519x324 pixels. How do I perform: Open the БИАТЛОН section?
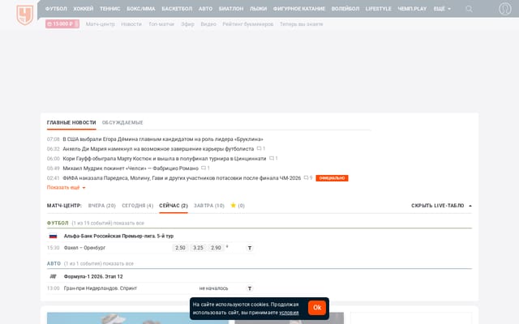[x=230, y=9]
